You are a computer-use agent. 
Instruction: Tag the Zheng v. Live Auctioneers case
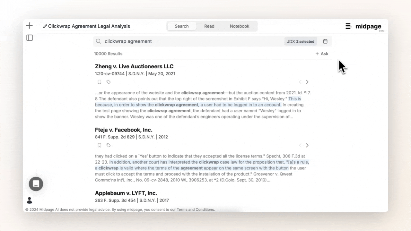(109, 82)
